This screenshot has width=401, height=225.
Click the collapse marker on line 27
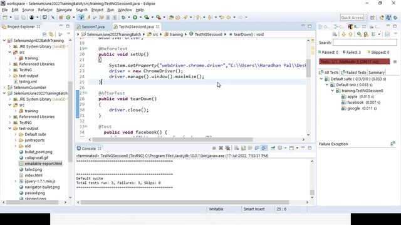click(x=86, y=93)
